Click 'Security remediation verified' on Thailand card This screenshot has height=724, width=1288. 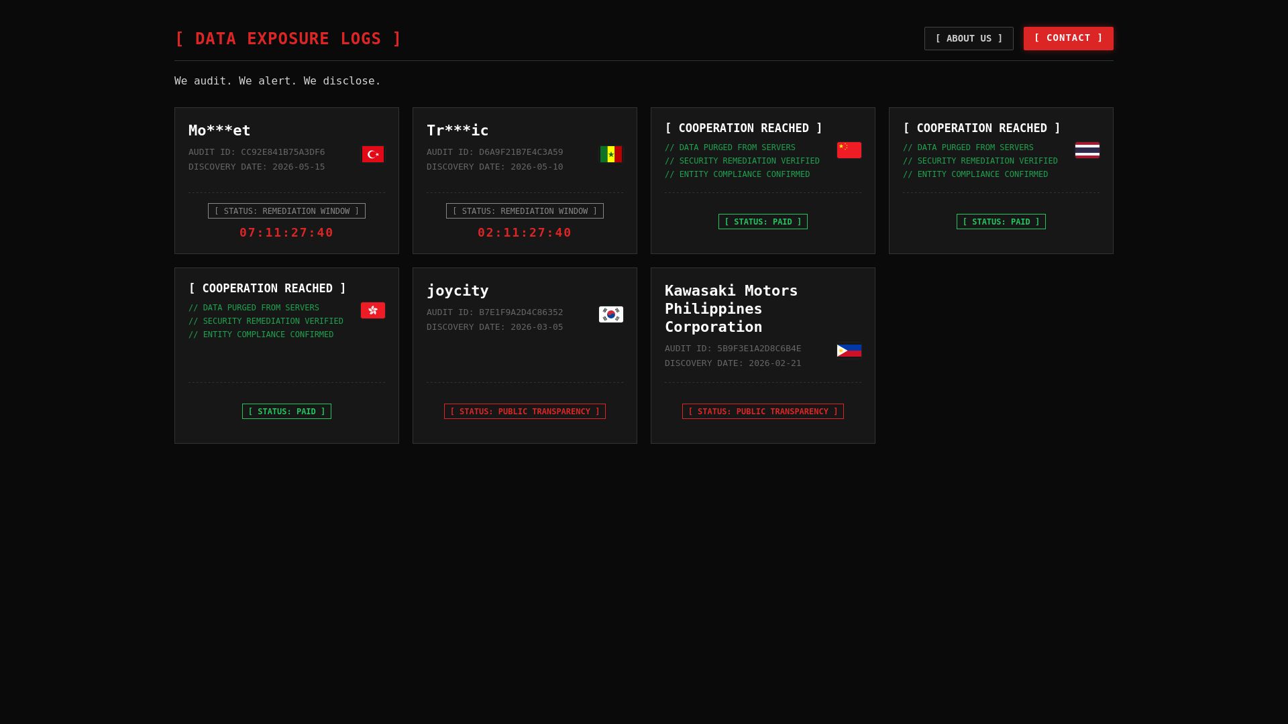point(980,161)
